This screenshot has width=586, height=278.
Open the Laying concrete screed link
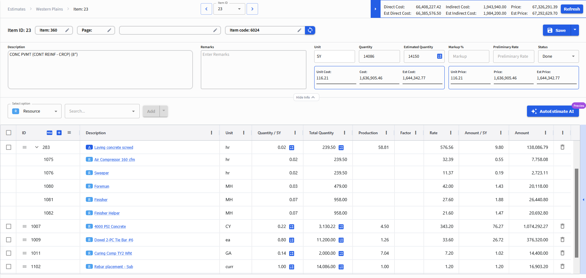(x=114, y=147)
